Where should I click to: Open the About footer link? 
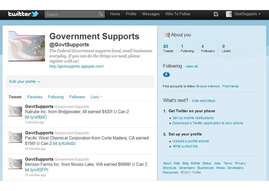(x=167, y=163)
